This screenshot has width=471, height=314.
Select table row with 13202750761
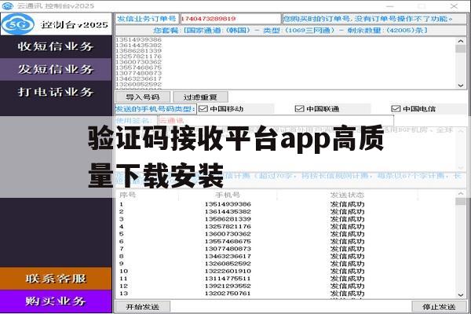(x=286, y=294)
